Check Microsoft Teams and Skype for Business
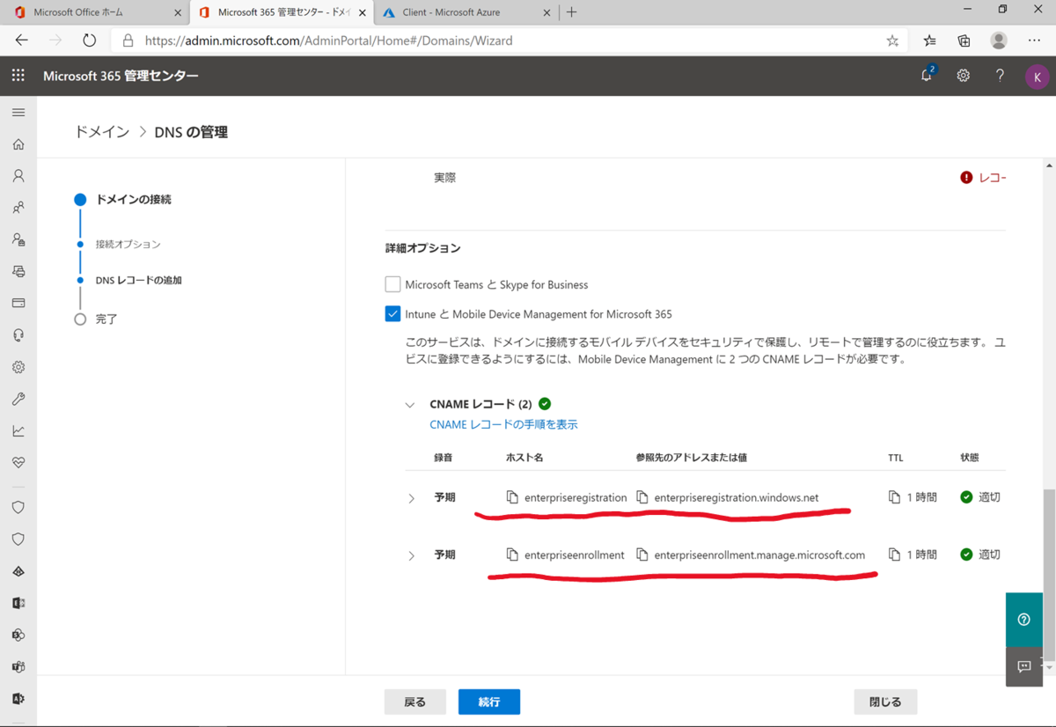Viewport: 1056px width, 727px height. click(x=392, y=284)
